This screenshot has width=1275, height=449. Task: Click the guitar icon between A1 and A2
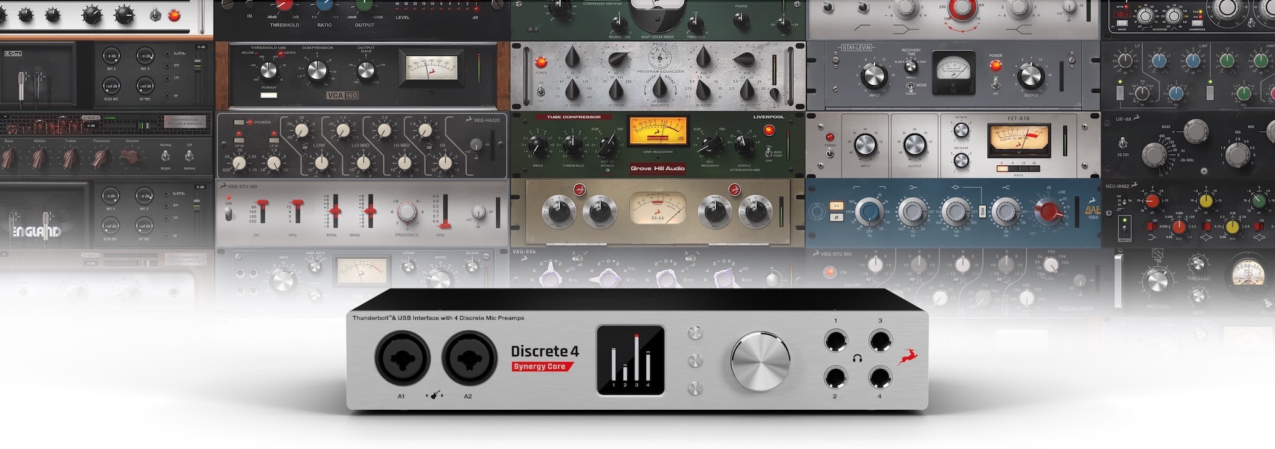435,395
